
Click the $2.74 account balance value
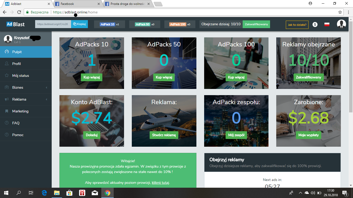pos(92,118)
